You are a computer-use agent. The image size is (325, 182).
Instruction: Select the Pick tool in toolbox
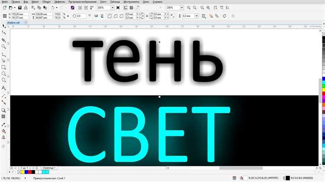(x=3, y=26)
